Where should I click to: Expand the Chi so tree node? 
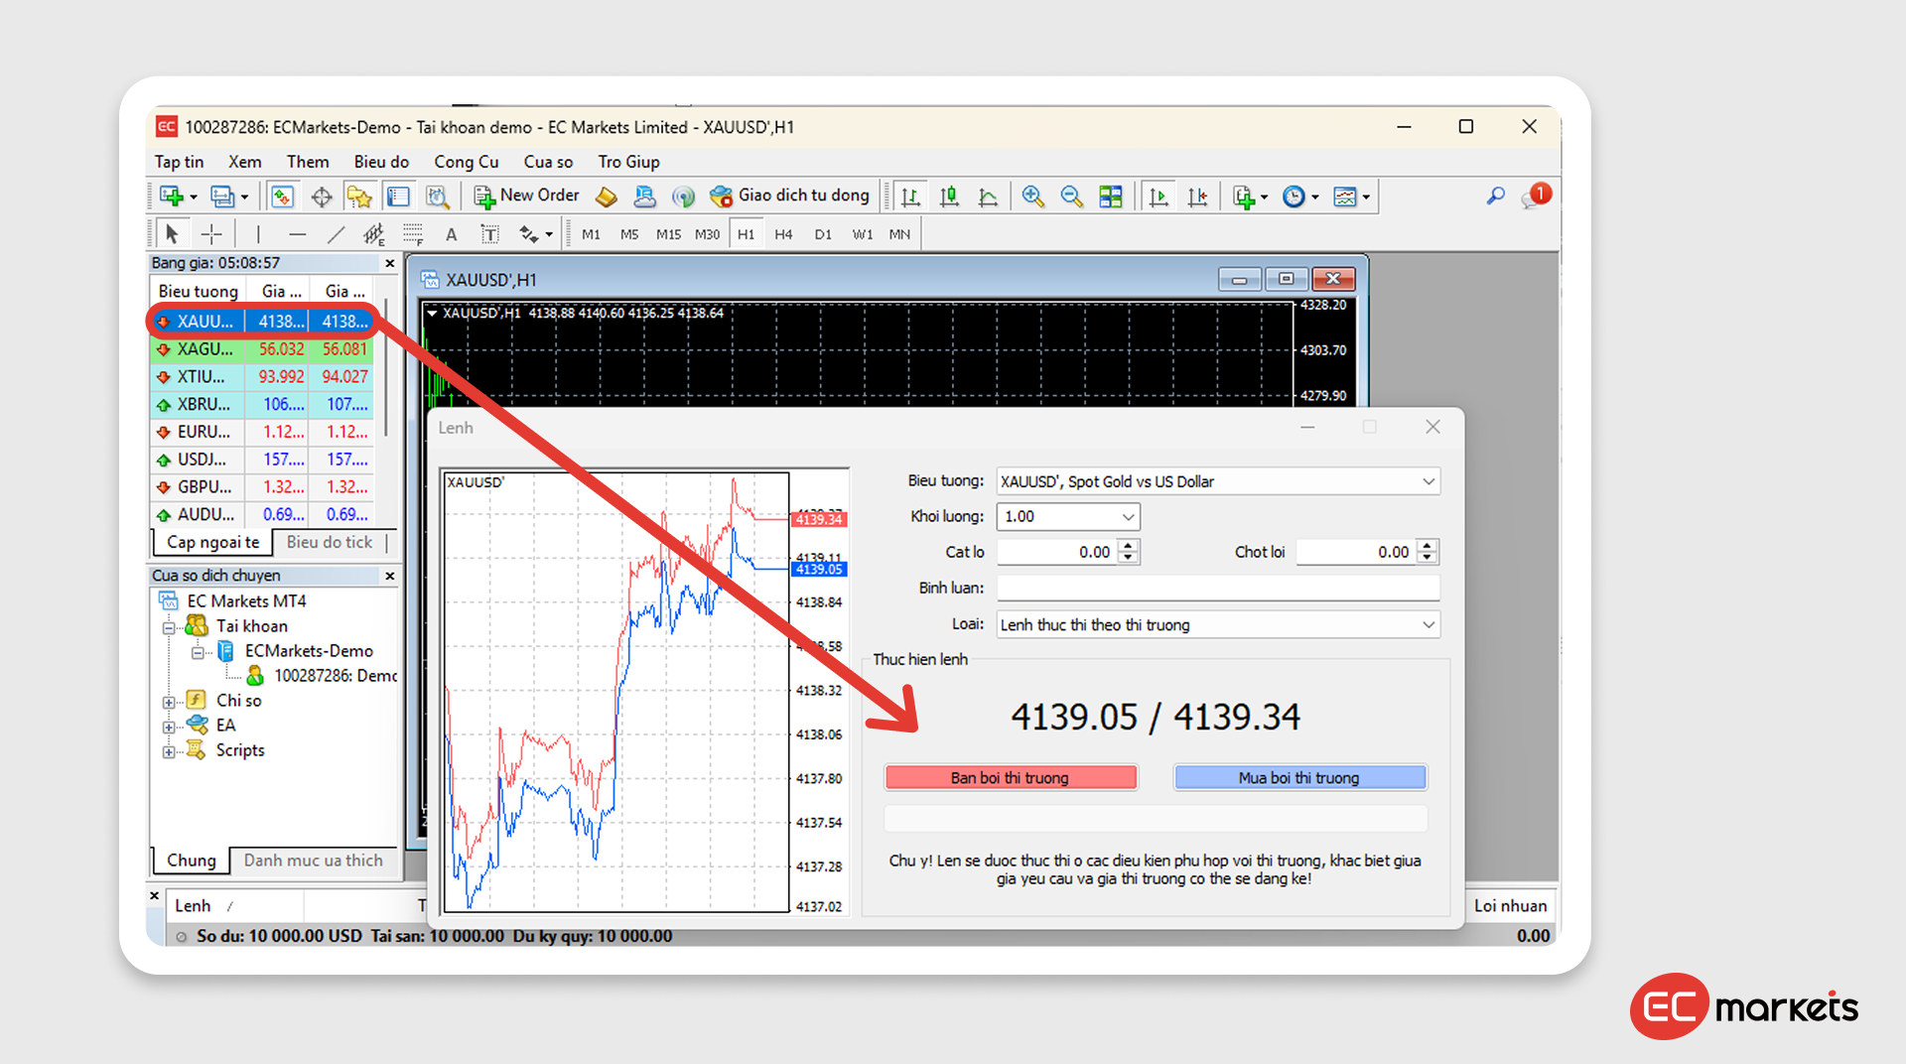[x=169, y=702]
